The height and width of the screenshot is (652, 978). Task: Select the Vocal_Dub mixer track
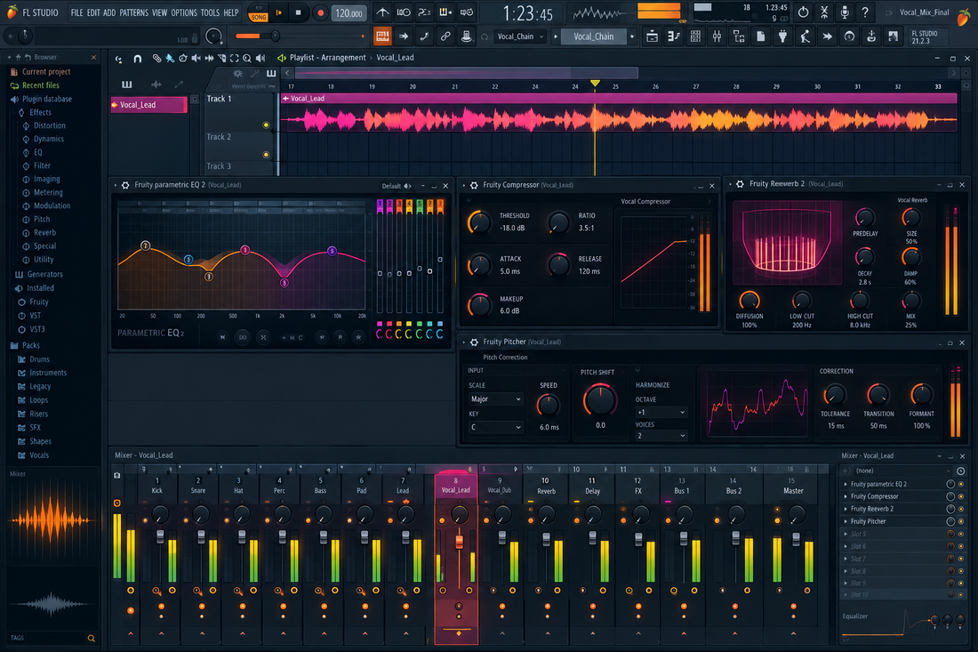pos(499,490)
